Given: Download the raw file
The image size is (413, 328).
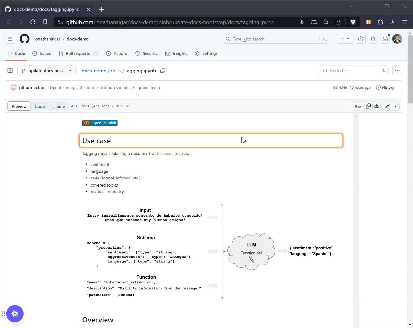Looking at the screenshot, I should [377, 106].
